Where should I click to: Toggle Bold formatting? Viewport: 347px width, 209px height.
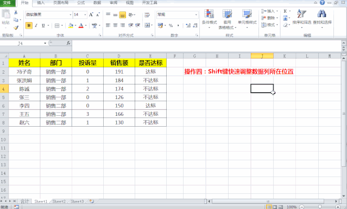29,25
